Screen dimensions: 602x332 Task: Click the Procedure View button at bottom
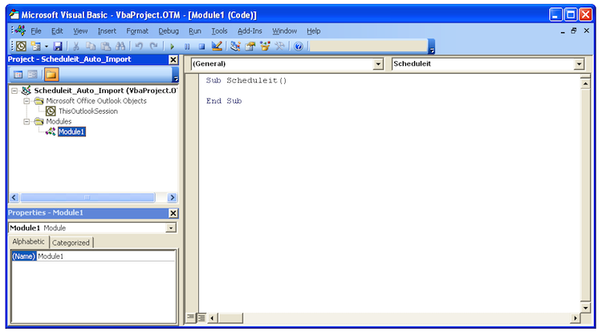[x=190, y=318]
